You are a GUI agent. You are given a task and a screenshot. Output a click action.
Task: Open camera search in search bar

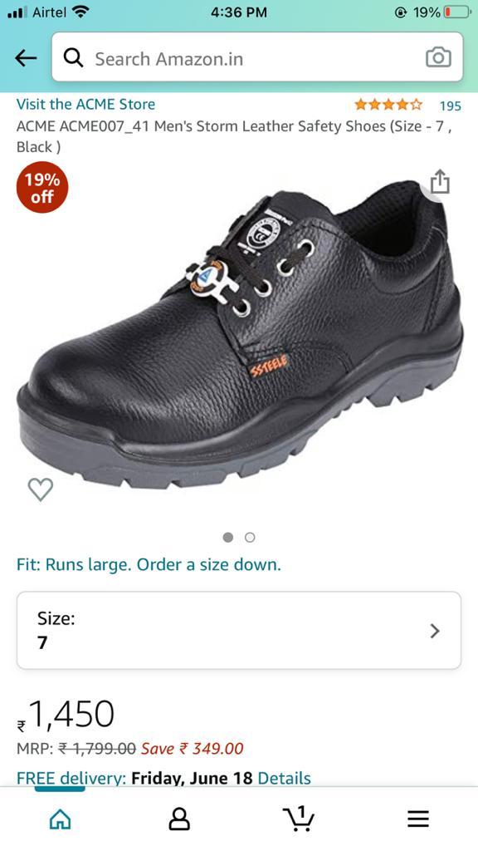click(x=438, y=57)
